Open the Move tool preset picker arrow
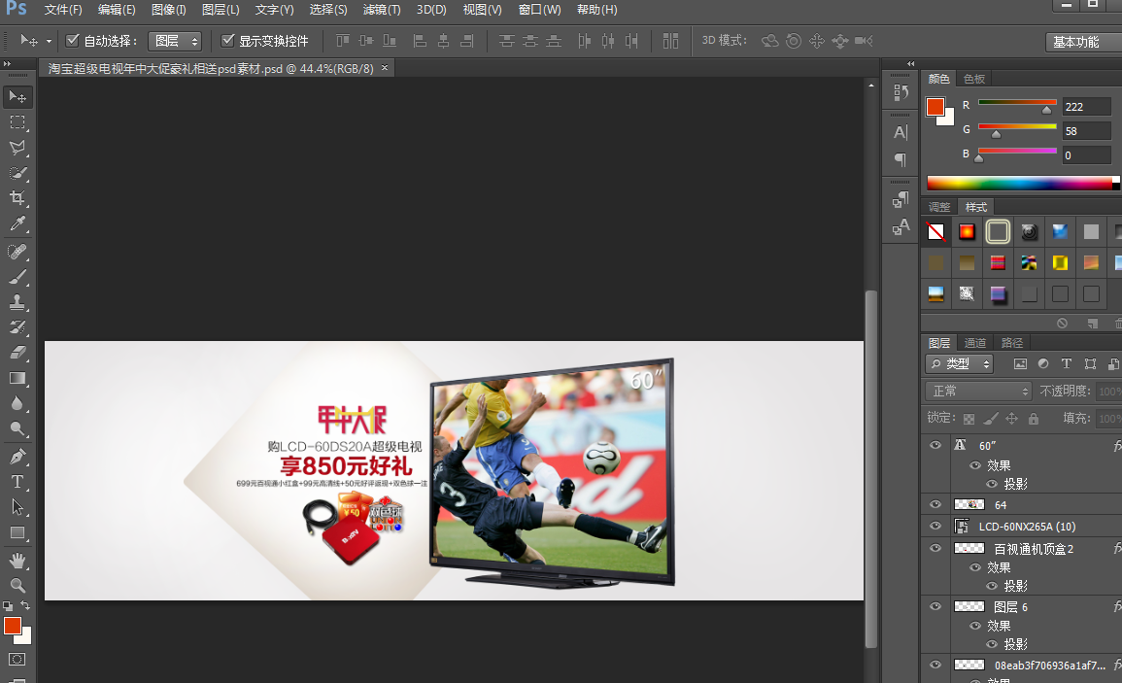The height and width of the screenshot is (683, 1122). click(x=49, y=41)
